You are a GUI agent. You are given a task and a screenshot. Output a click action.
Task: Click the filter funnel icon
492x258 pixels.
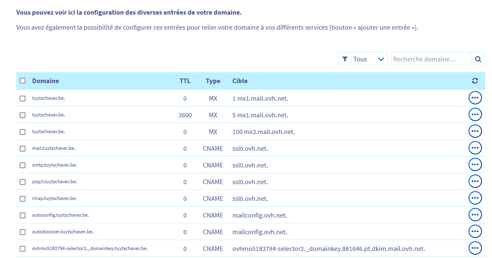[345, 59]
